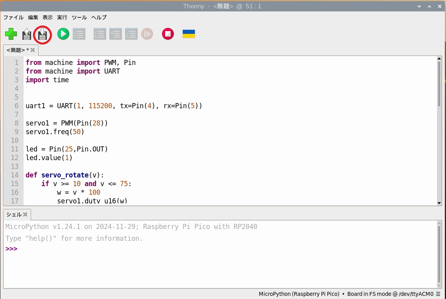Open the ツール menu
This screenshot has height=299, width=446.
(x=79, y=17)
